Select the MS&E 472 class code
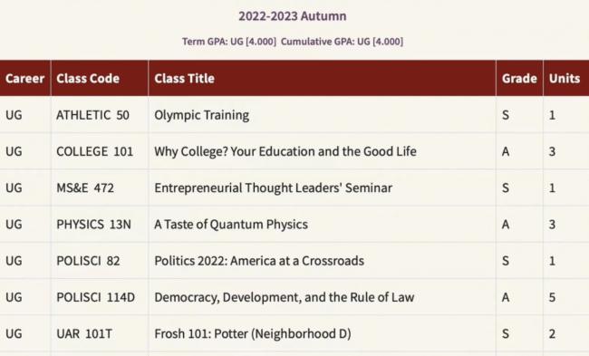589x356 pixels. (85, 188)
